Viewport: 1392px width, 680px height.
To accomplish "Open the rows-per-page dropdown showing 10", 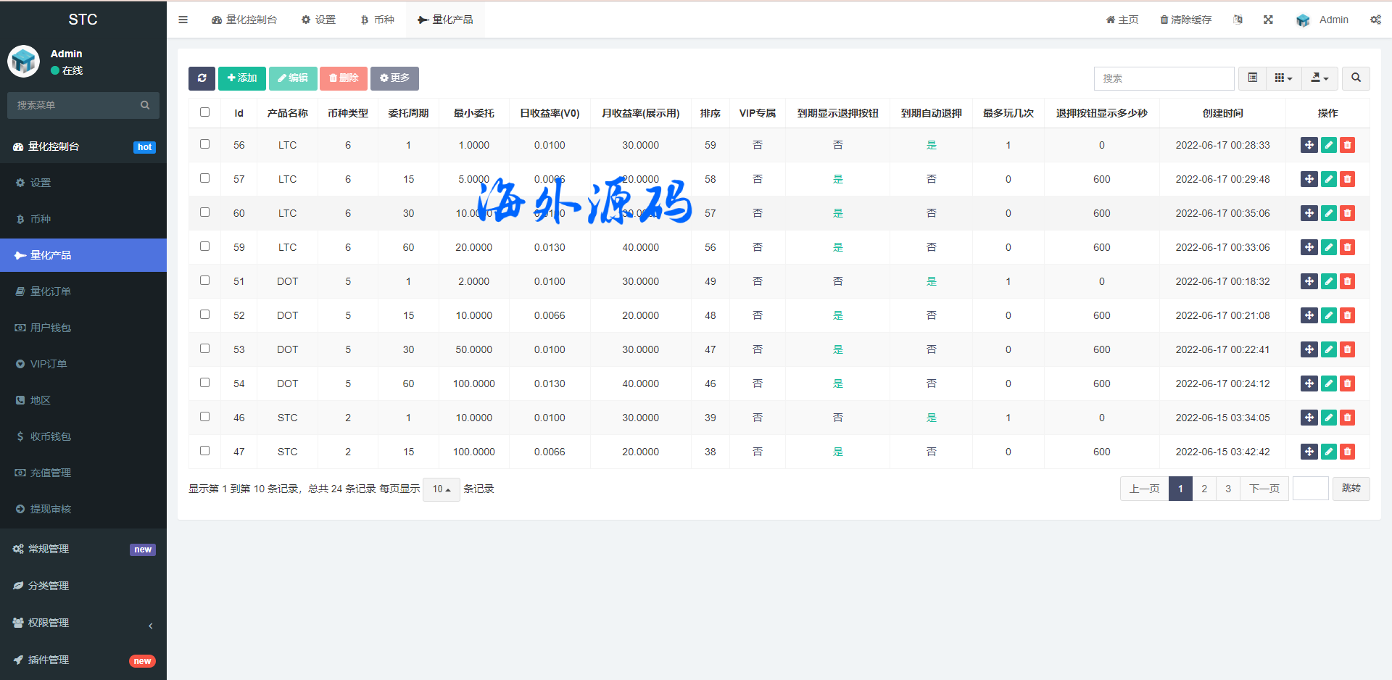I will pos(441,489).
